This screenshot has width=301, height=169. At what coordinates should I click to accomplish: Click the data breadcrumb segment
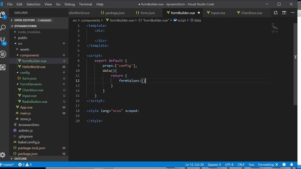click(196, 20)
